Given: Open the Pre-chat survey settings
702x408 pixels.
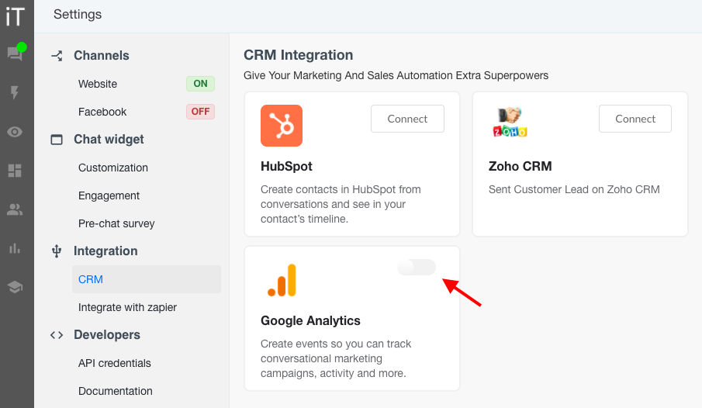Looking at the screenshot, I should pos(116,223).
